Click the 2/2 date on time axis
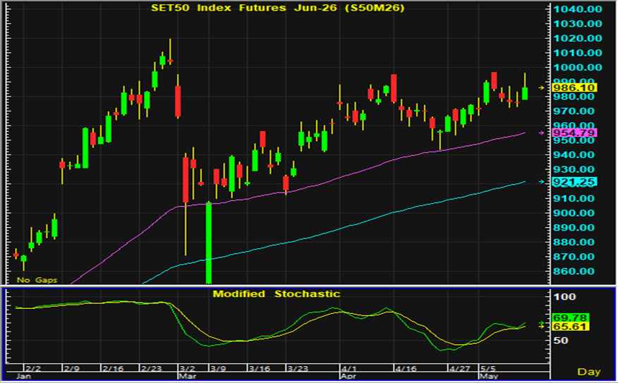Screen dimensions: 618x383 tap(33, 369)
